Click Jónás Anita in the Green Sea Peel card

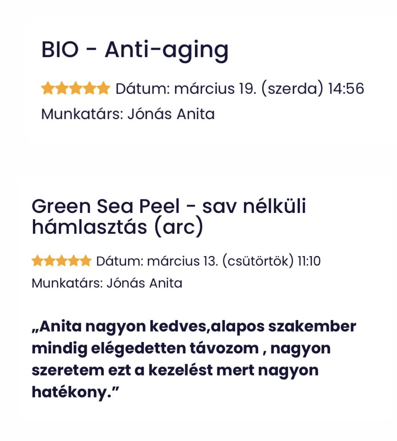(x=144, y=283)
